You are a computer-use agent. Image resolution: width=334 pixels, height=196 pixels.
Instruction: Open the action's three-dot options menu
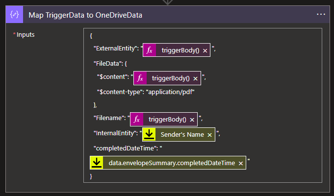pos(321,14)
